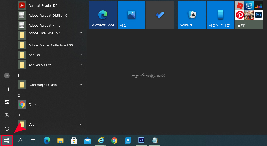Click the letter D group header
267x146 pixels.
tap(19, 115)
